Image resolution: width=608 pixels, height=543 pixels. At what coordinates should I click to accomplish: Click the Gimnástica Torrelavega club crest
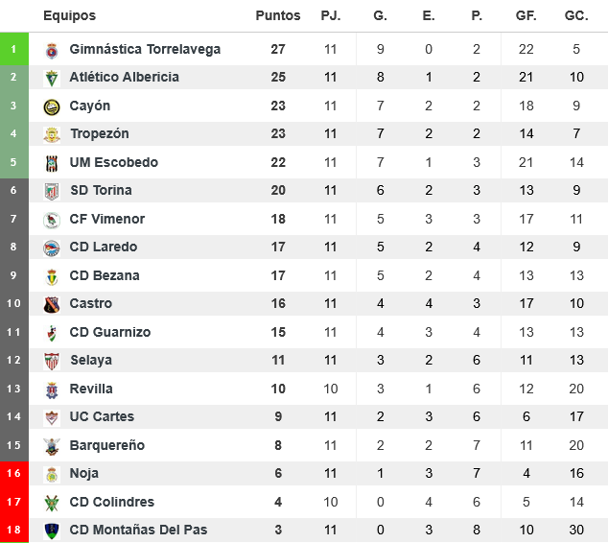(x=52, y=50)
